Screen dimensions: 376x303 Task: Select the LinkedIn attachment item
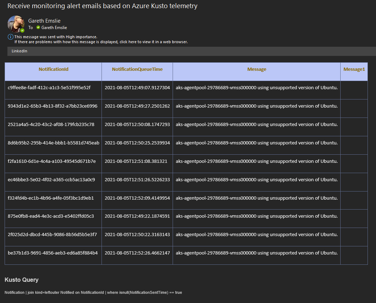pyautogui.click(x=19, y=51)
